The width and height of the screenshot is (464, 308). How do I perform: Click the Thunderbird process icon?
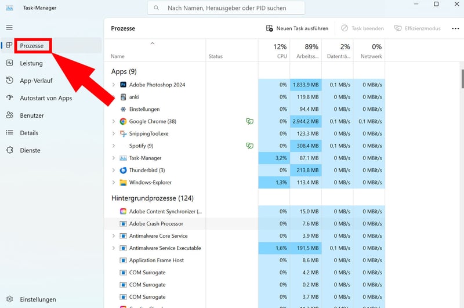pyautogui.click(x=123, y=170)
